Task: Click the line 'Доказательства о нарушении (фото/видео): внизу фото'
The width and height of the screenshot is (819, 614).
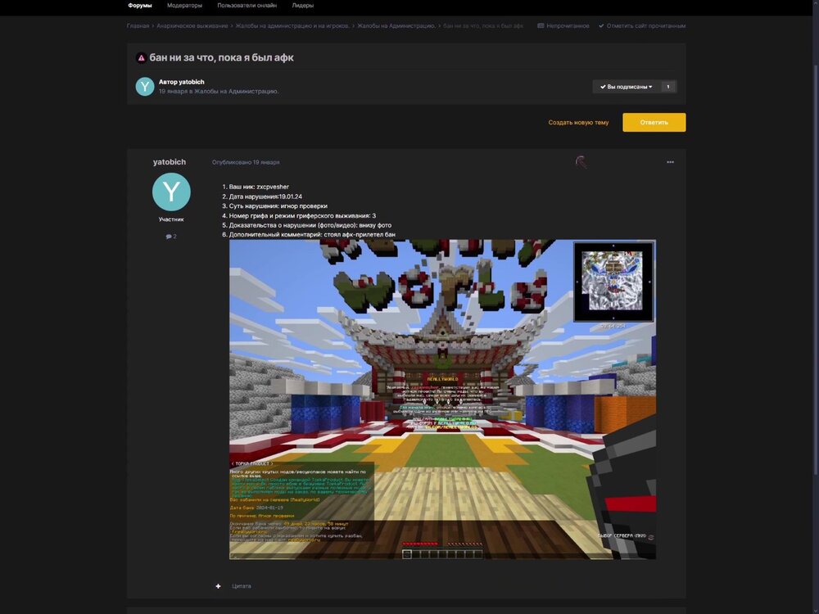Action: tap(310, 226)
